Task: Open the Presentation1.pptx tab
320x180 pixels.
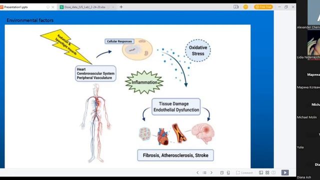Action: [28, 7]
